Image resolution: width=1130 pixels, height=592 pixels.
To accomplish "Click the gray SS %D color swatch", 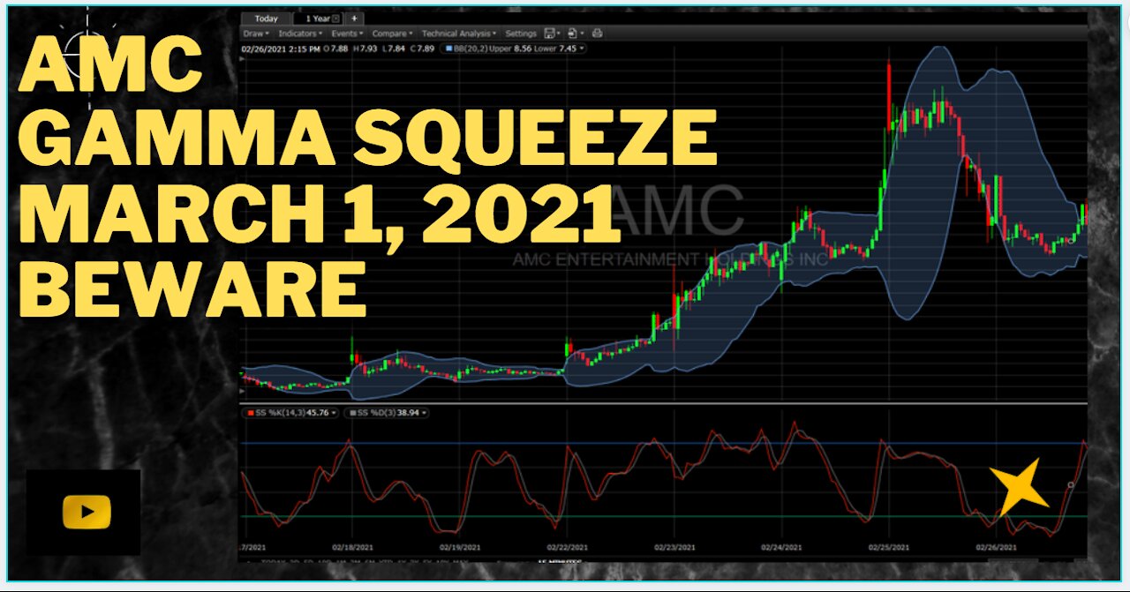I will pyautogui.click(x=354, y=412).
